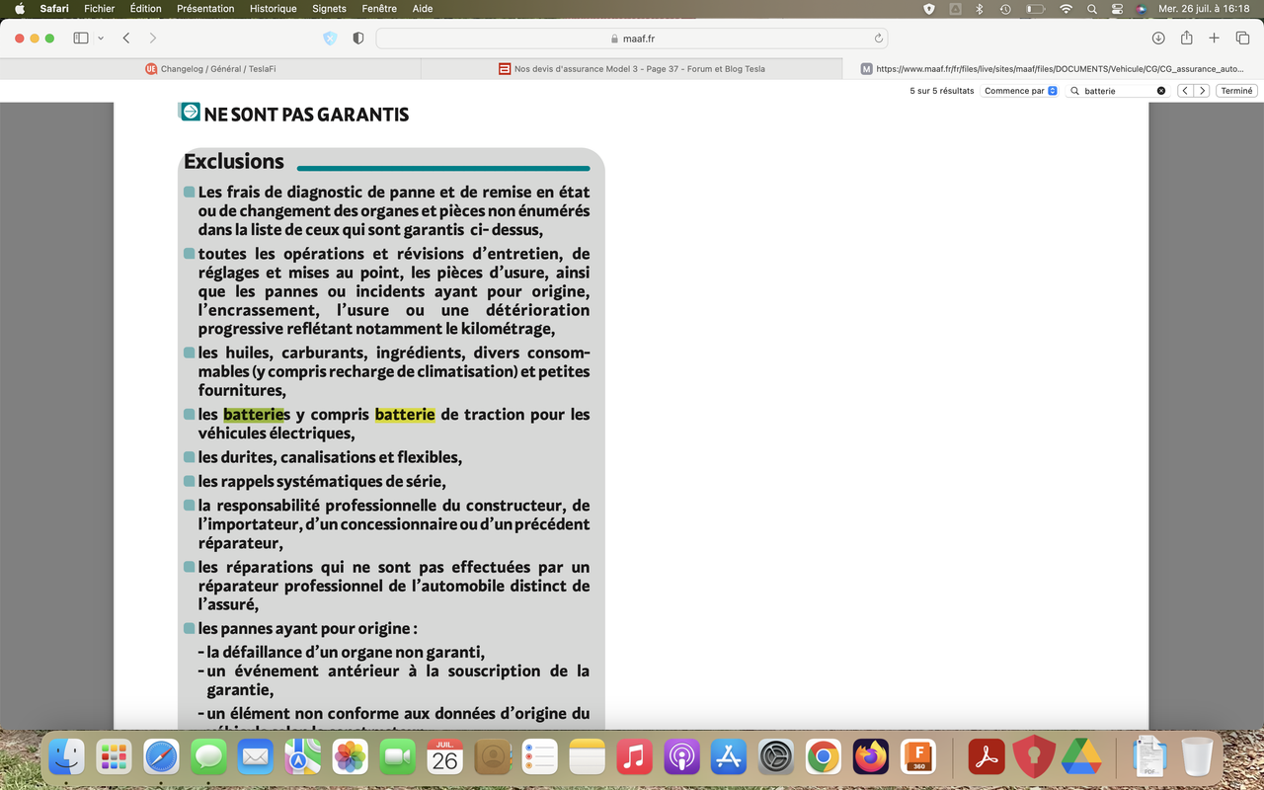
Task: Open the "Commence par" search option dropdown
Action: tap(1020, 91)
